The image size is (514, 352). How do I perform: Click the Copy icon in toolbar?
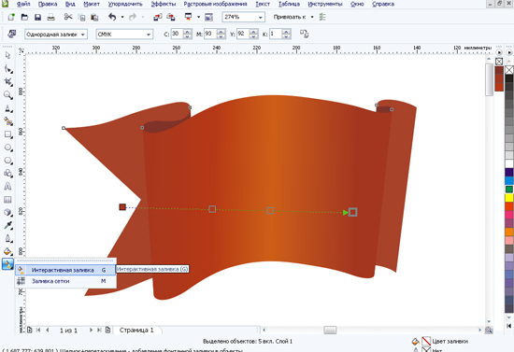click(x=82, y=17)
